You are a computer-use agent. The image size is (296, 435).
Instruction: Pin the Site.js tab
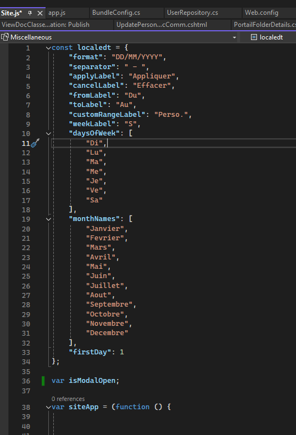[x=30, y=13]
